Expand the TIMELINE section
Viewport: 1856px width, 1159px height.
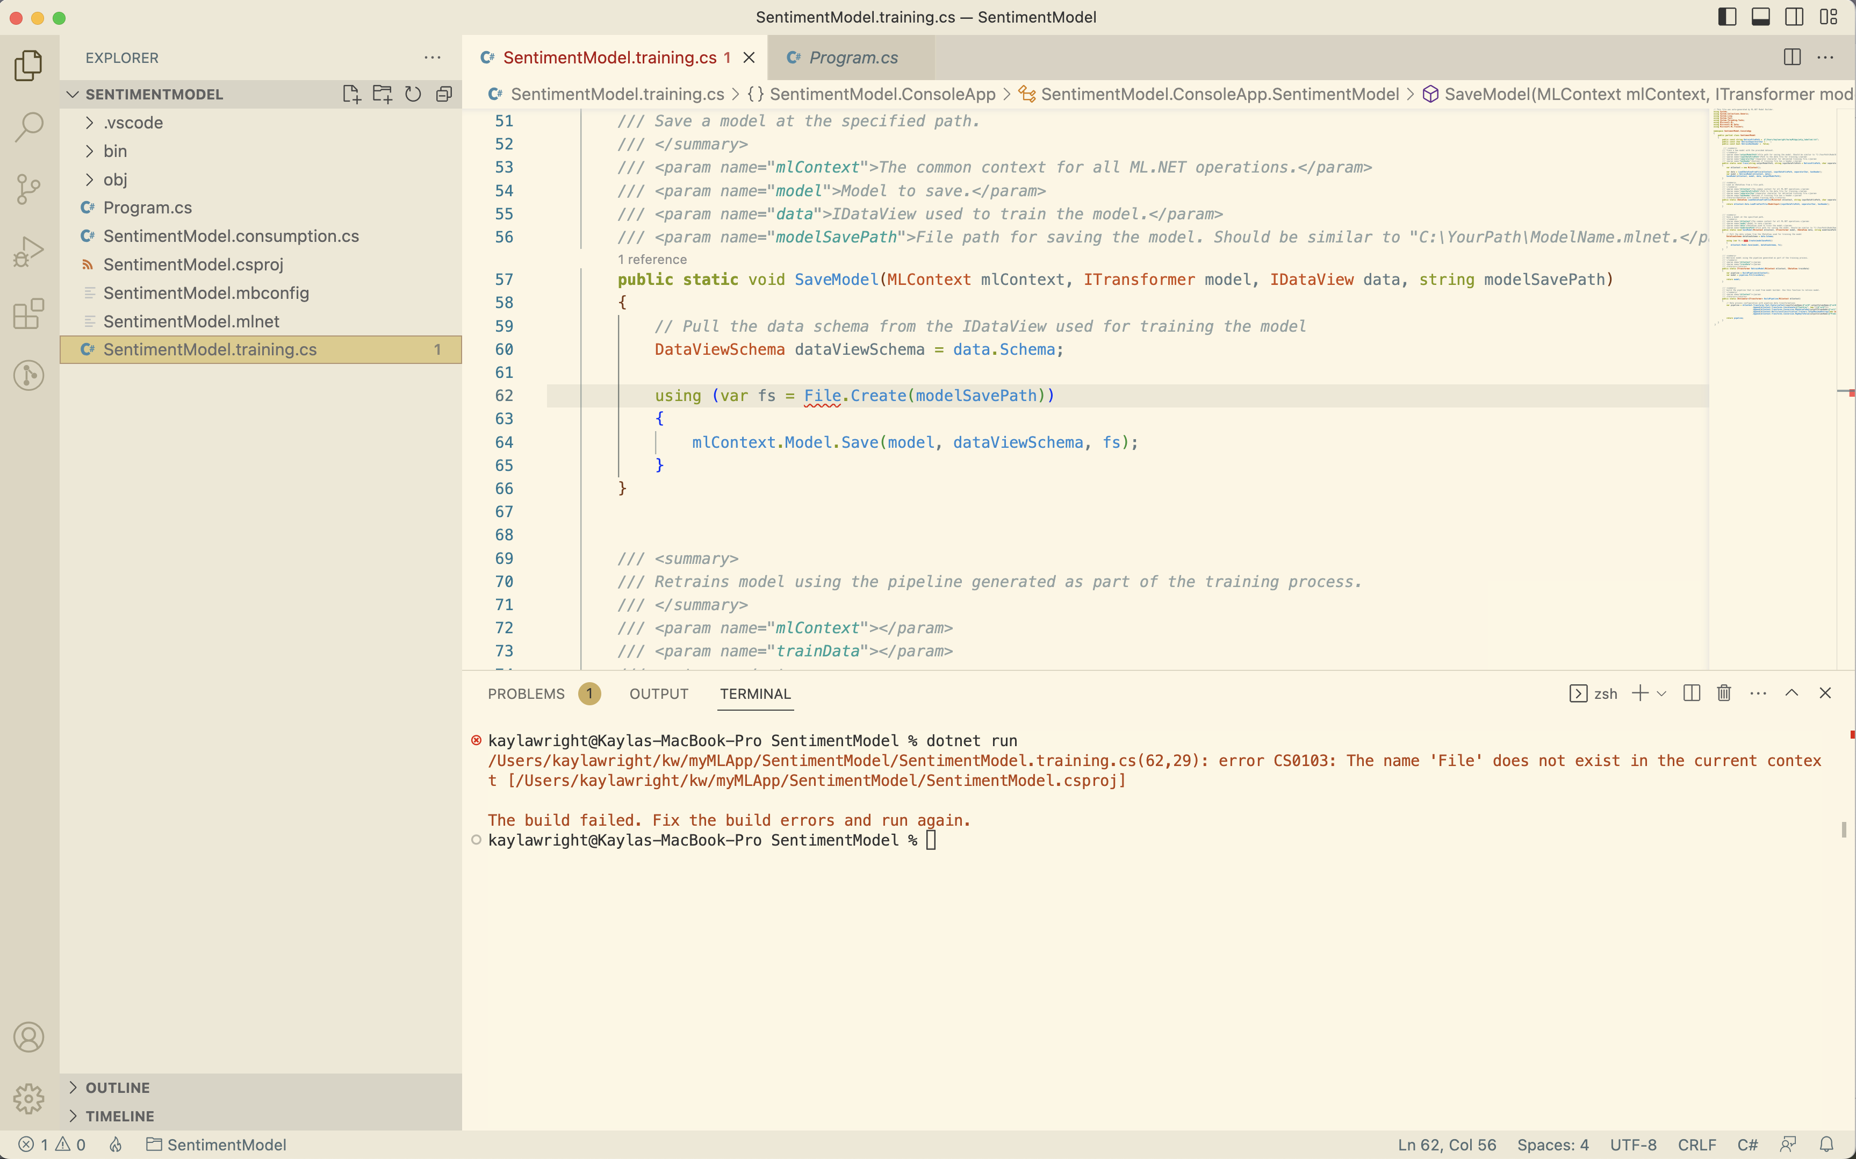coord(261,1116)
